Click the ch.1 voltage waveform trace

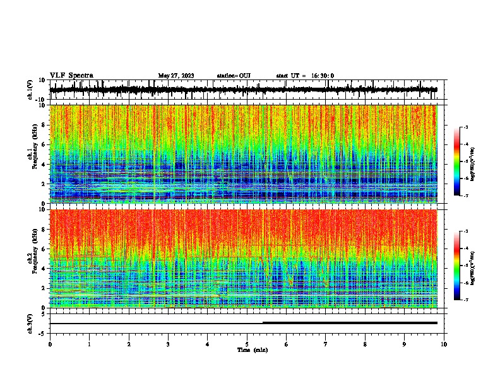[x=243, y=90]
